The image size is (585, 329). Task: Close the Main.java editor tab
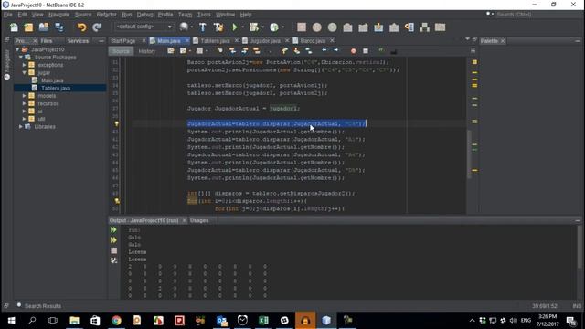pos(186,40)
